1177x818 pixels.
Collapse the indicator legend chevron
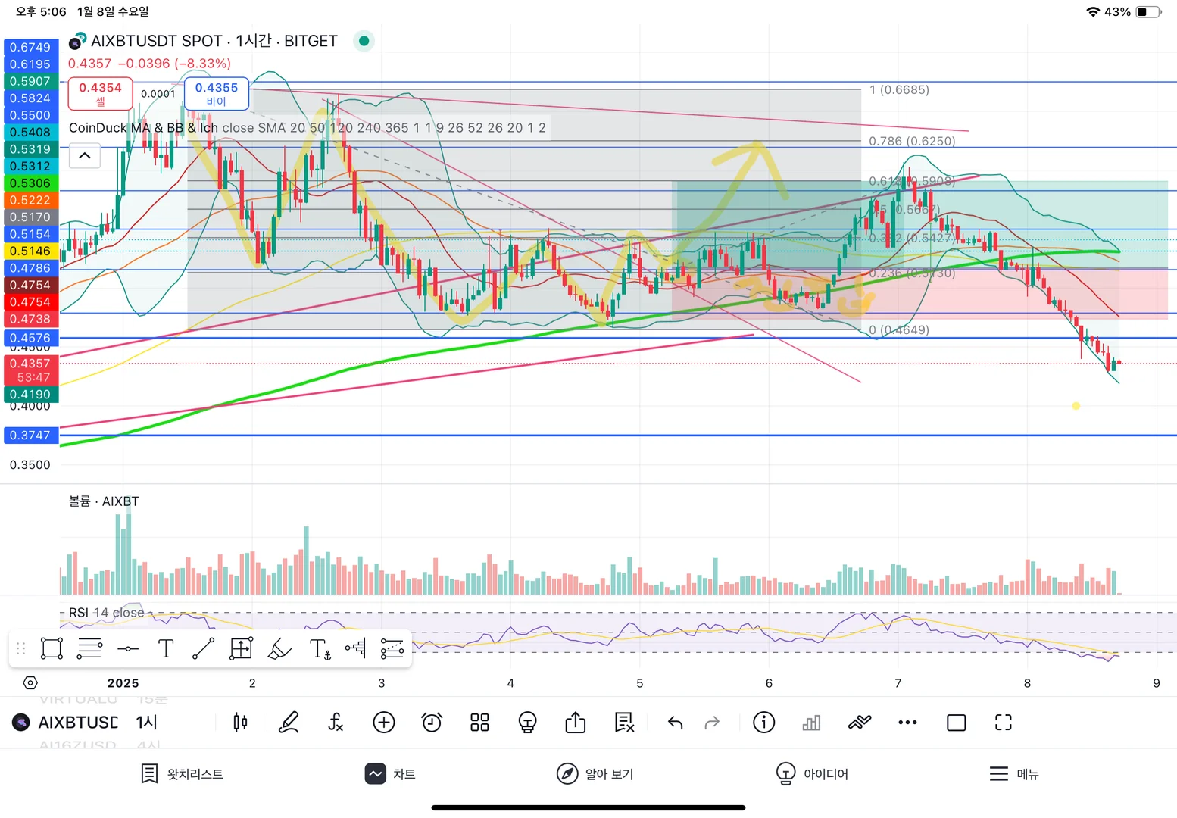85,156
